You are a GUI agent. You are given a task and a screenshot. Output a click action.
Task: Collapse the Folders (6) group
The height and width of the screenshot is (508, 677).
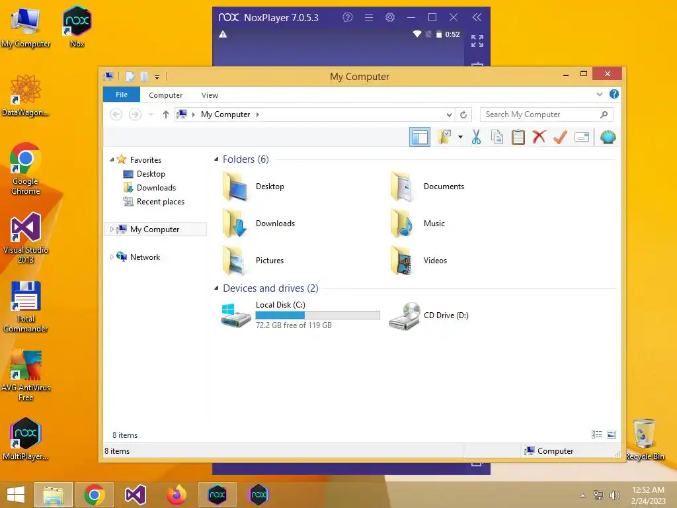point(216,159)
